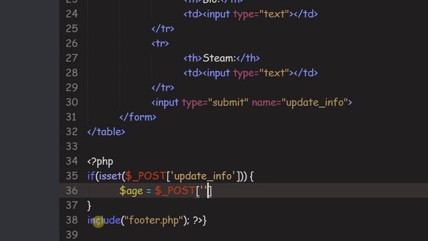Click the closing </table> tag
428x241 pixels.
click(x=106, y=132)
